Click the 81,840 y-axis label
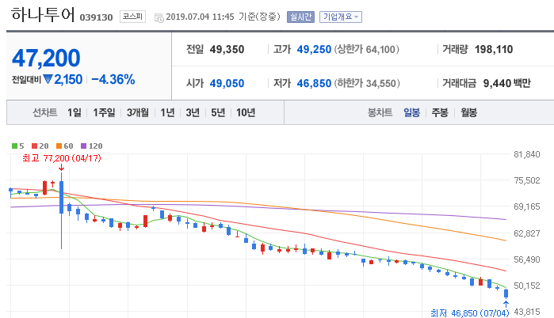 (x=527, y=154)
